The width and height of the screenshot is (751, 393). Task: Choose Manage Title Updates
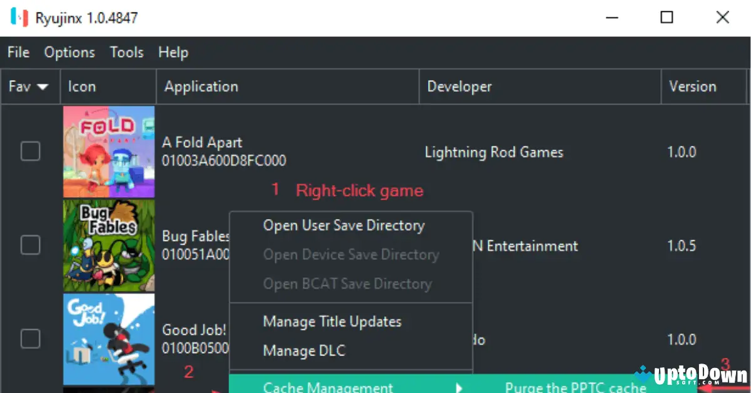coord(332,321)
